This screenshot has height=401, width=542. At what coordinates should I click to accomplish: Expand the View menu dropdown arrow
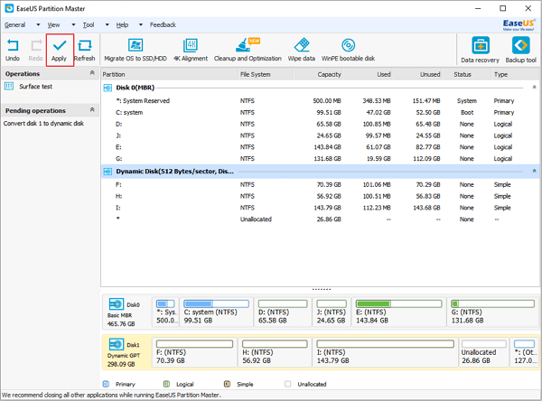tap(73, 25)
